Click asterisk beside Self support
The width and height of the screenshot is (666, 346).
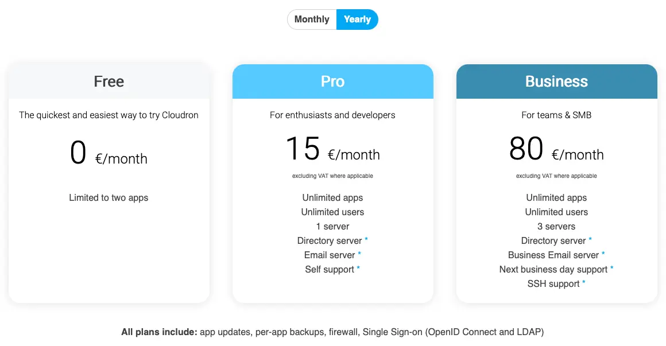(x=358, y=269)
